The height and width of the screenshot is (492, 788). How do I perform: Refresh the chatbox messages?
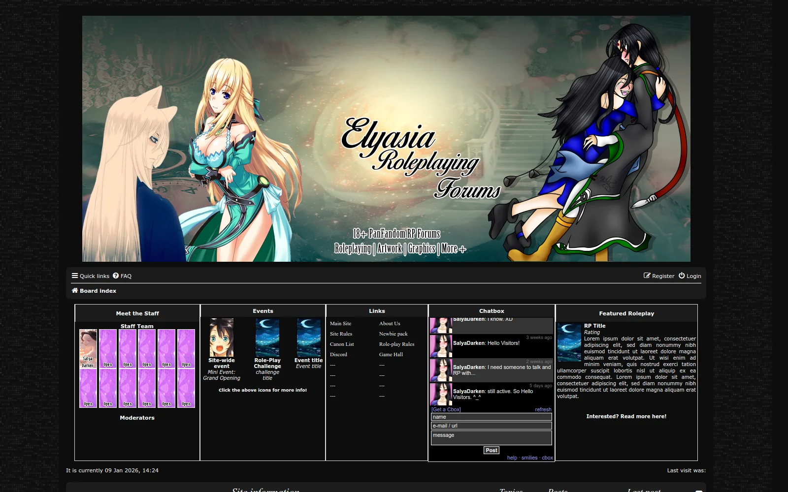[543, 409]
